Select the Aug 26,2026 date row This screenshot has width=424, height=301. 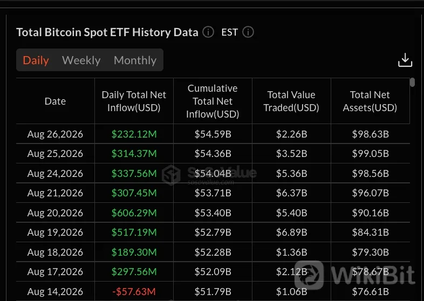213,134
